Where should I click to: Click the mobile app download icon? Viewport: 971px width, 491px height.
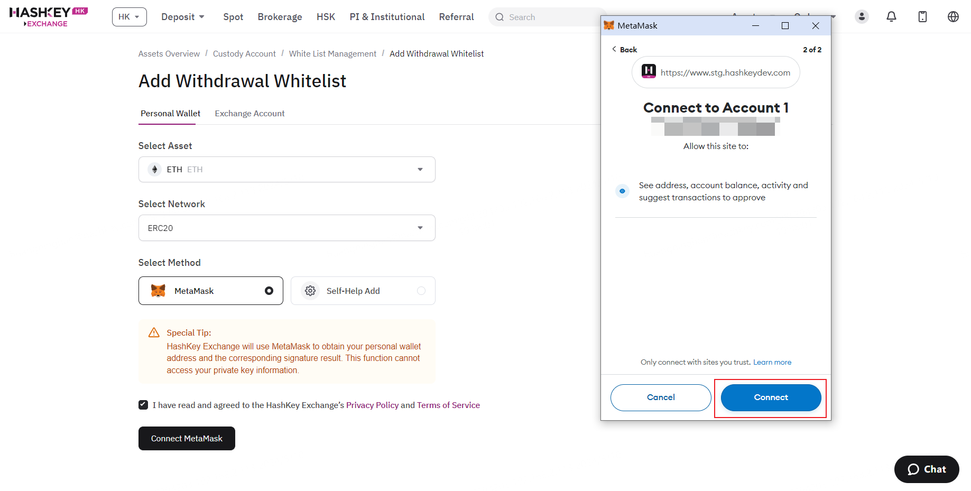click(x=922, y=16)
